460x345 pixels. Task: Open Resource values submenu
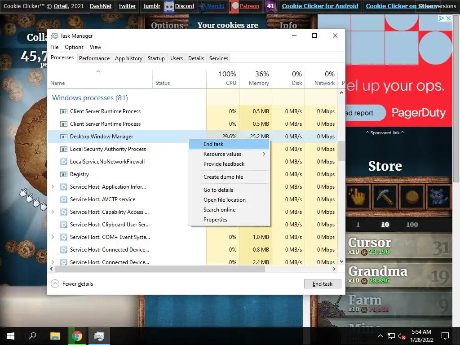pyautogui.click(x=229, y=154)
